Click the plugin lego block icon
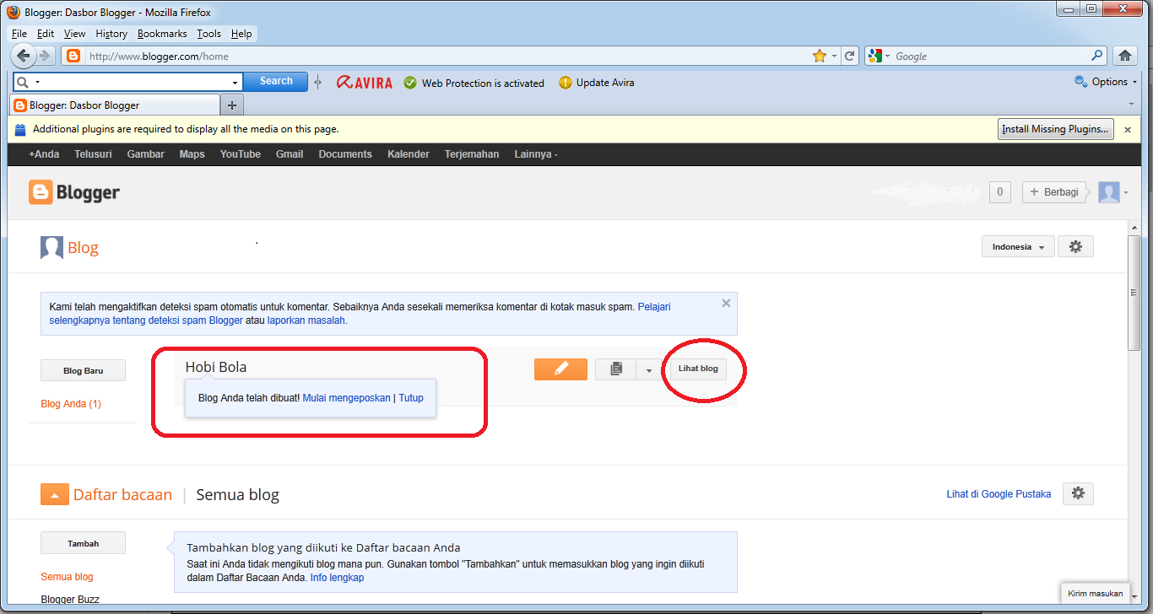This screenshot has height=614, width=1153. coord(21,129)
